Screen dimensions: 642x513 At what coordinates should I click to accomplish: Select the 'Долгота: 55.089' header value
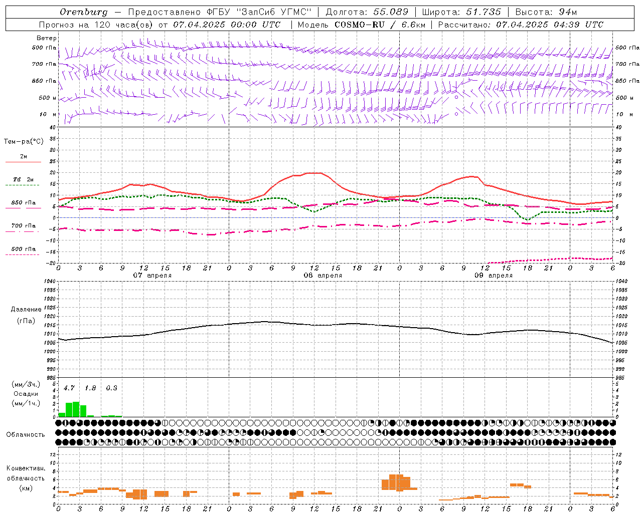367,12
